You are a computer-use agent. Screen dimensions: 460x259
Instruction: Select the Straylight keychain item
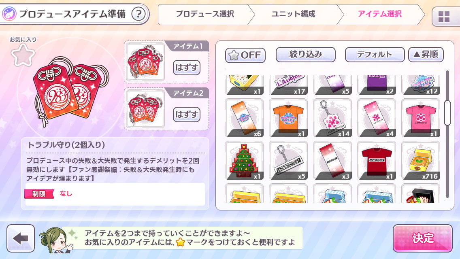point(288,160)
